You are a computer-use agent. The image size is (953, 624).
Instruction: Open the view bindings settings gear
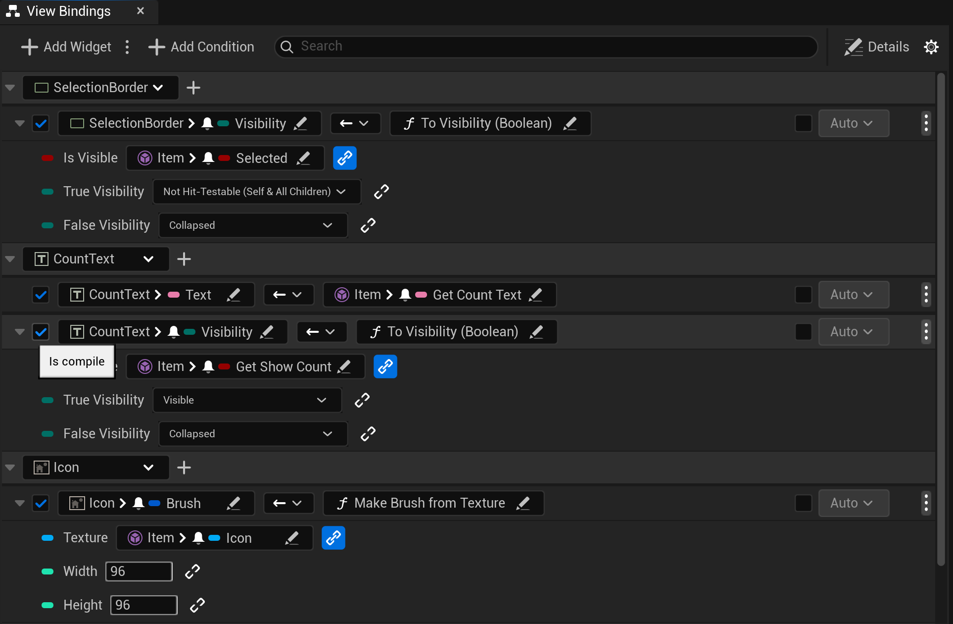click(931, 47)
